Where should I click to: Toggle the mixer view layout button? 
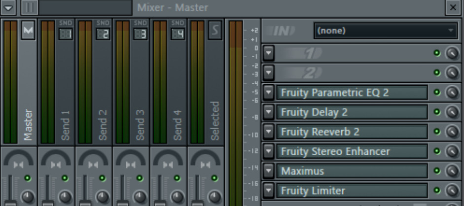tap(29, 8)
